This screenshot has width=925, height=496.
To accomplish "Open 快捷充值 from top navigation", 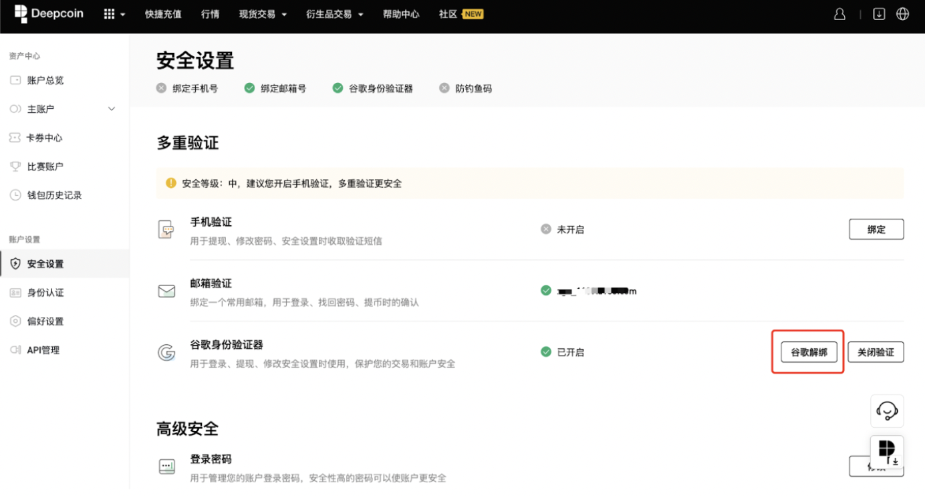I will point(163,14).
